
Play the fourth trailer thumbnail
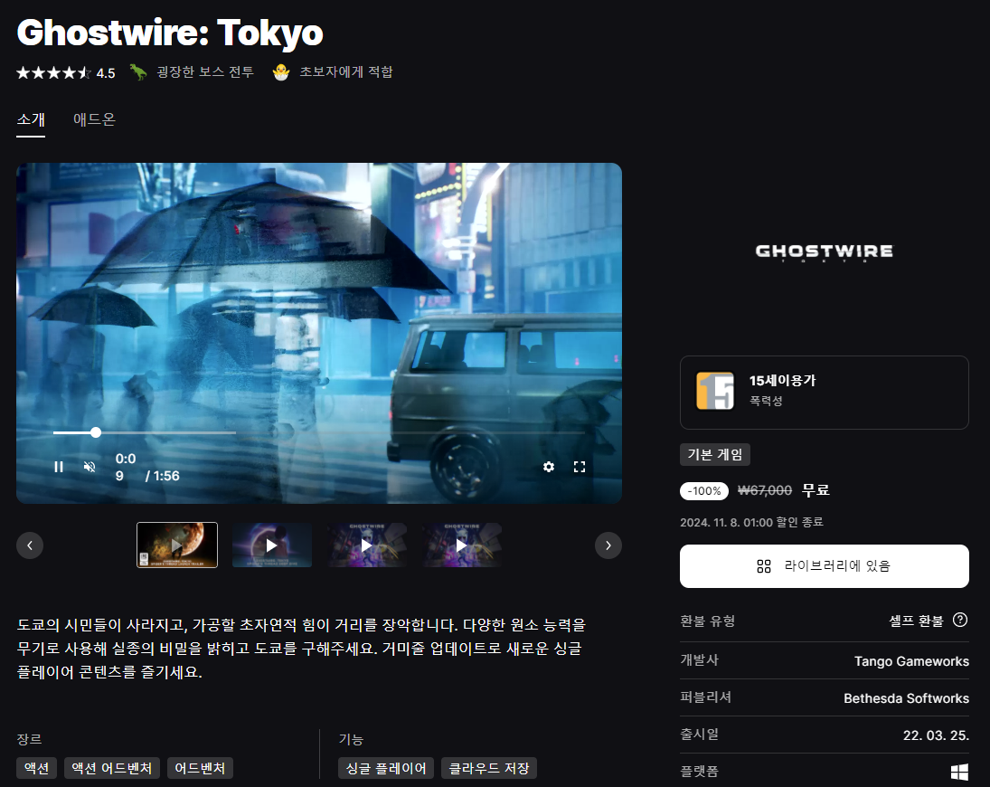(x=462, y=545)
